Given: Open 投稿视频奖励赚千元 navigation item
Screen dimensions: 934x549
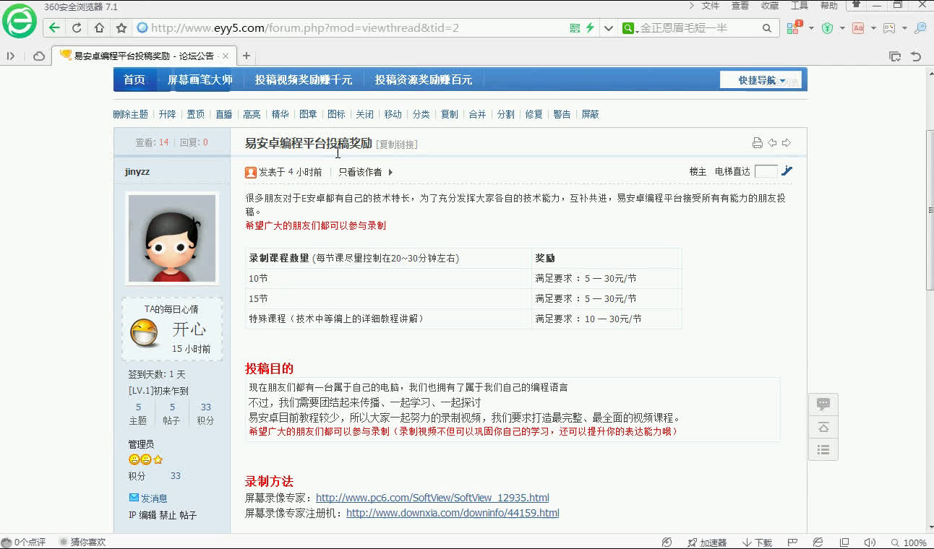Looking at the screenshot, I should 304,79.
